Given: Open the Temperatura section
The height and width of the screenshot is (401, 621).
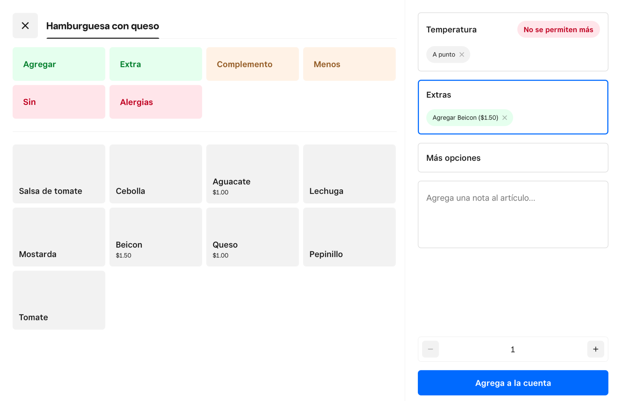Looking at the screenshot, I should [x=451, y=30].
